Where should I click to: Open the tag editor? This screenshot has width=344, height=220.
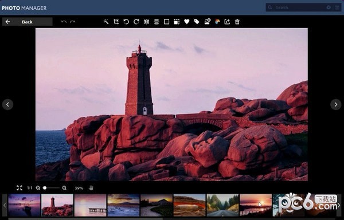coord(197,21)
